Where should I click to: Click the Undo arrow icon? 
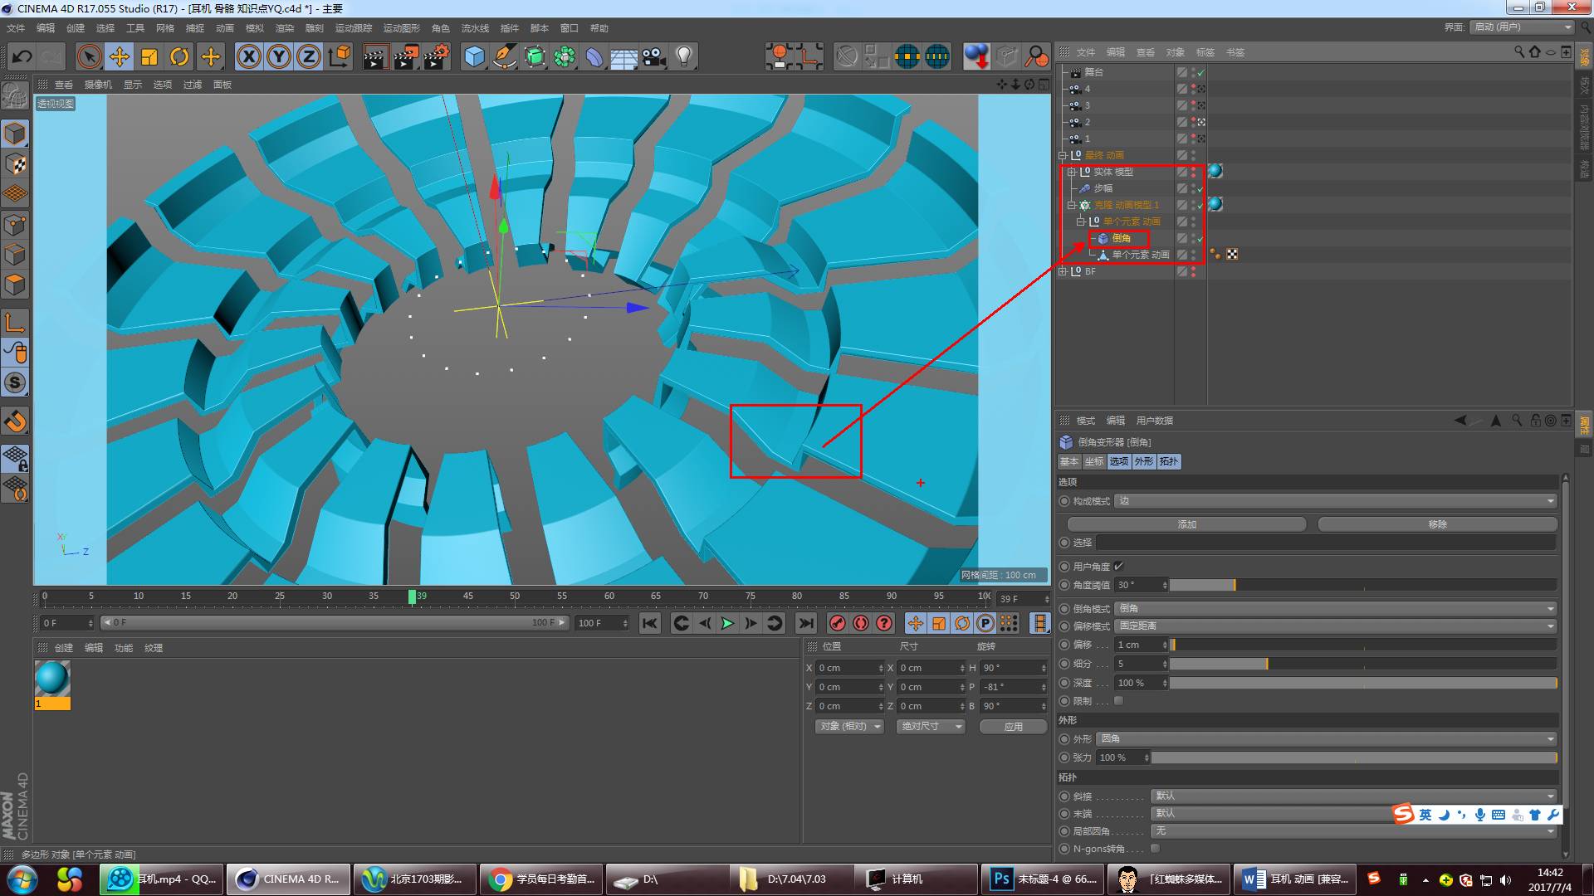coord(22,56)
